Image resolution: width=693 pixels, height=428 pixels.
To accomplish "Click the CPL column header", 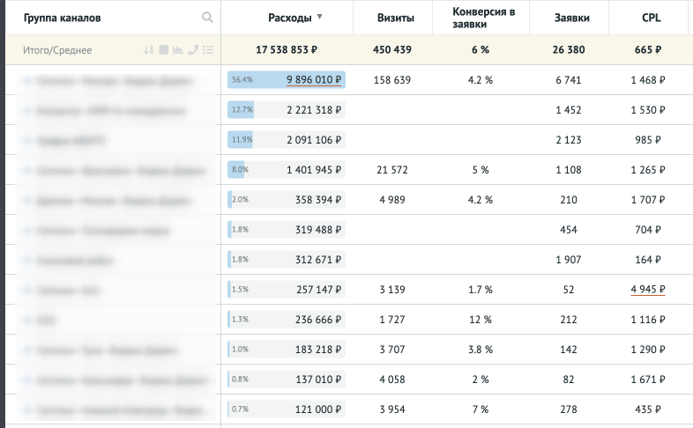I will (651, 18).
